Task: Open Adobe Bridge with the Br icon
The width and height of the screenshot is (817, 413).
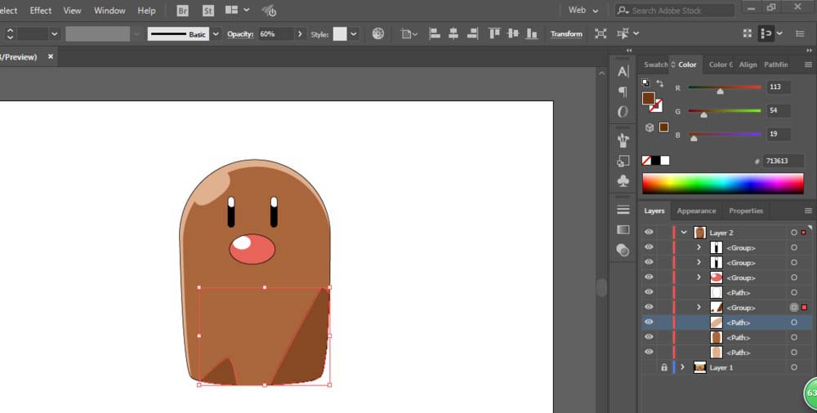Action: pyautogui.click(x=182, y=11)
